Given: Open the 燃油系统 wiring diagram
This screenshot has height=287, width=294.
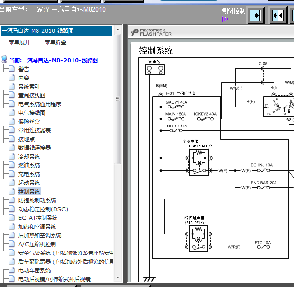Looking at the screenshot, I should (29, 165).
